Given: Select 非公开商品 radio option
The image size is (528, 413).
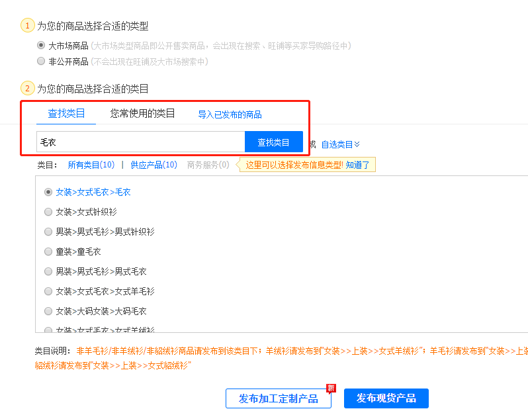Looking at the screenshot, I should point(41,62).
